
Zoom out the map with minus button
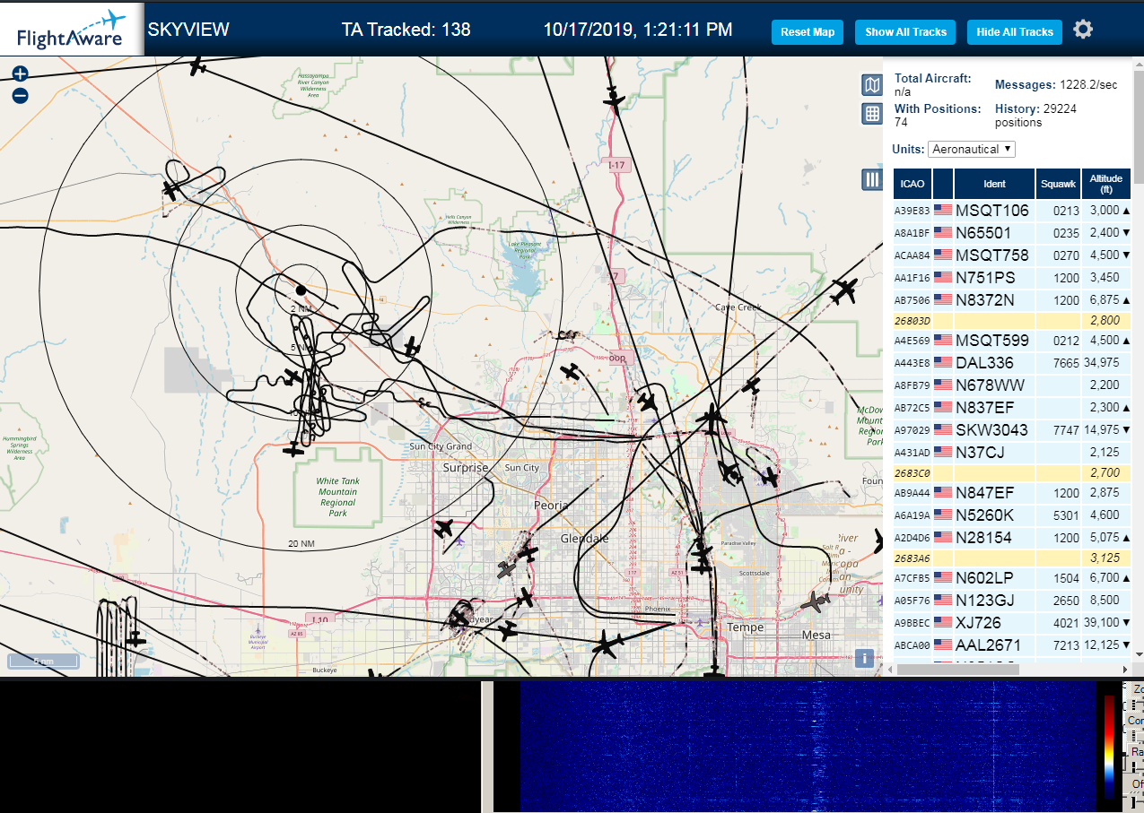point(20,96)
